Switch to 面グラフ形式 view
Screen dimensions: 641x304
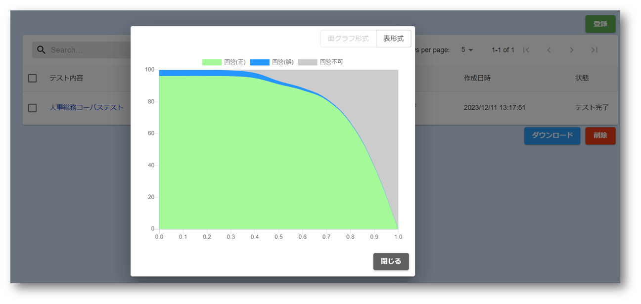tap(348, 39)
